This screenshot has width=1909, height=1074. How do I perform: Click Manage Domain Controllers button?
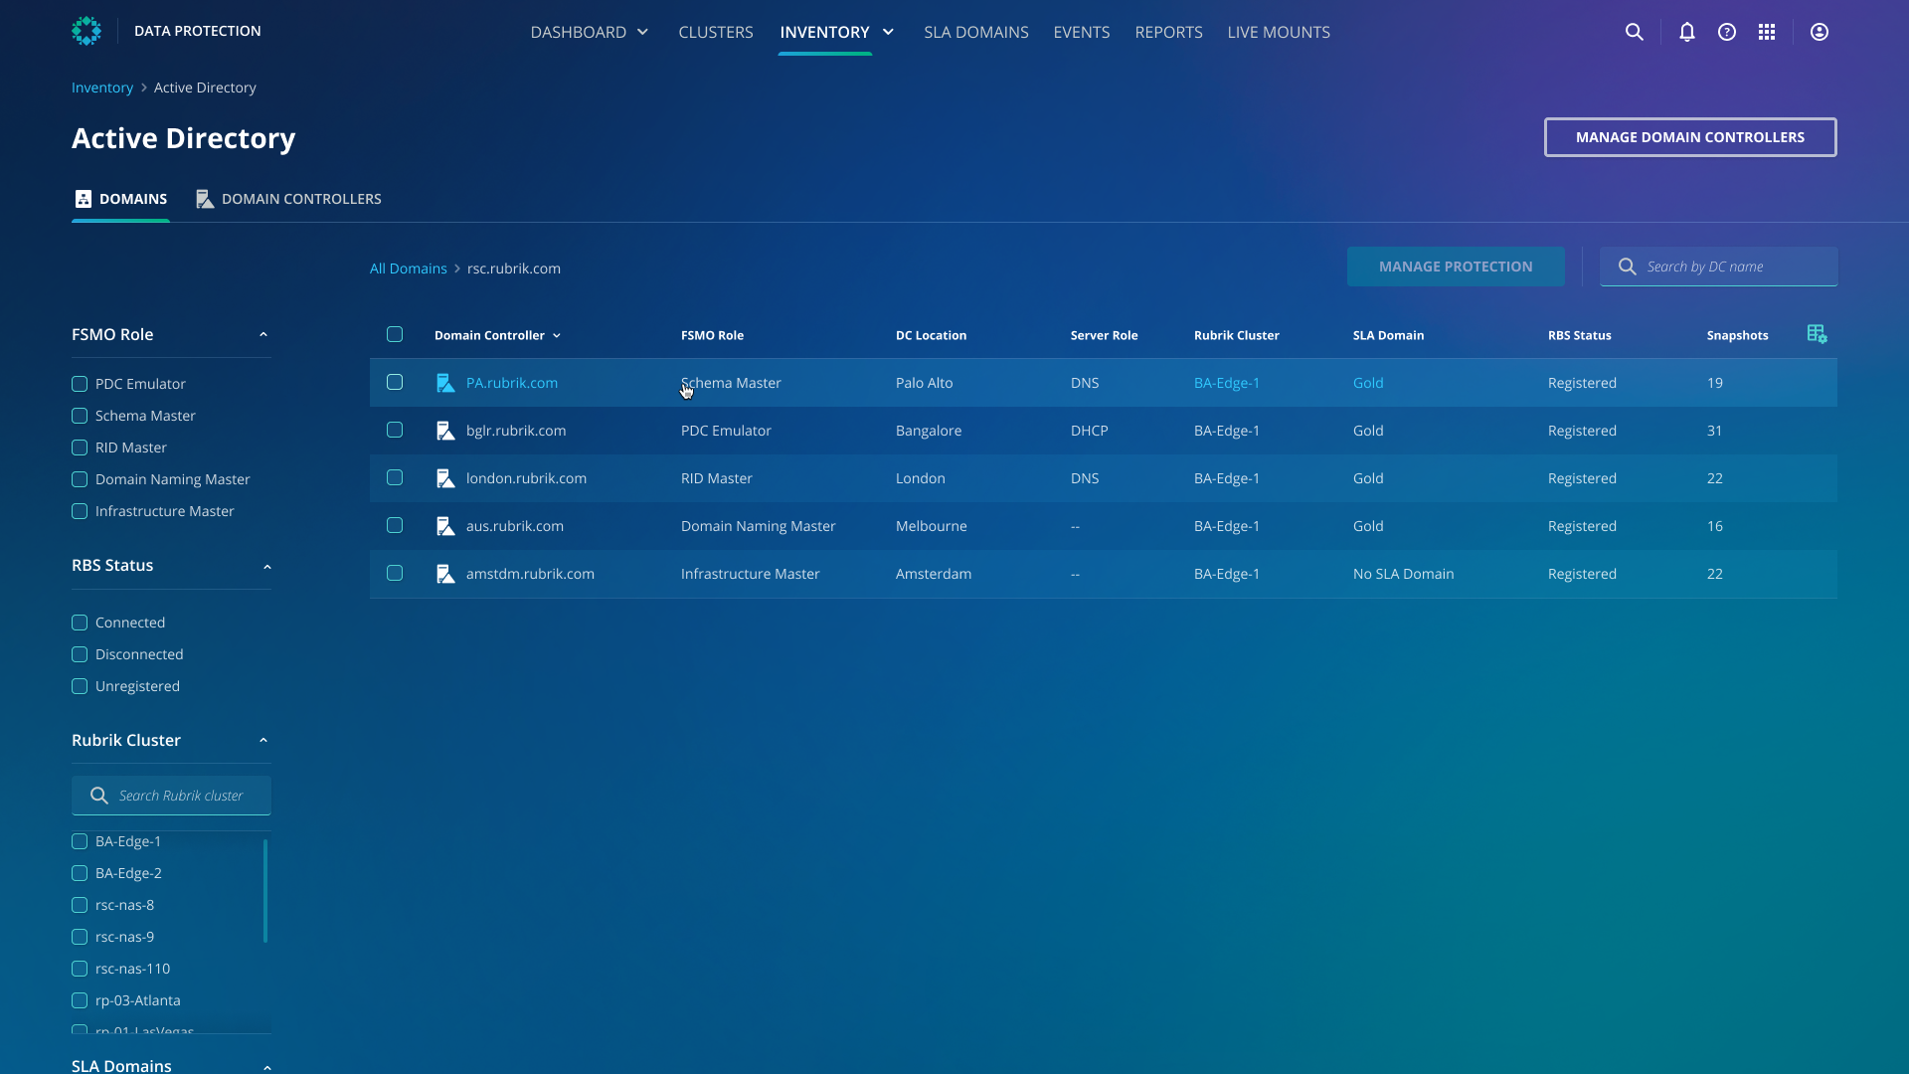coord(1690,137)
